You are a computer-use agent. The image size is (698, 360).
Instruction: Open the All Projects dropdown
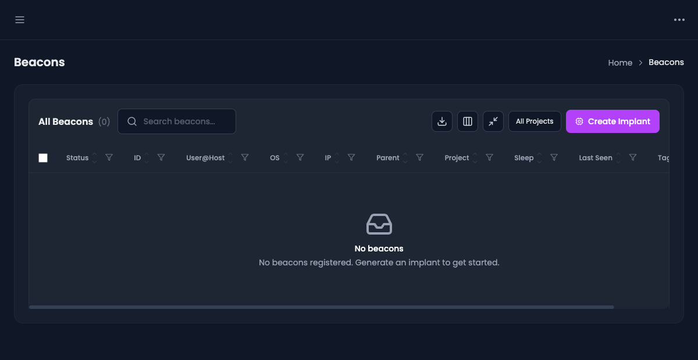pos(535,121)
